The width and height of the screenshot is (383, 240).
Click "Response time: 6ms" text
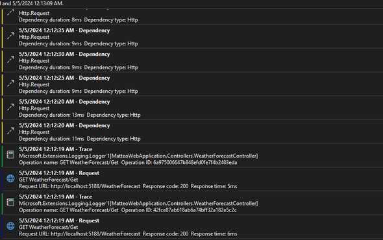pyautogui.click(x=214, y=234)
